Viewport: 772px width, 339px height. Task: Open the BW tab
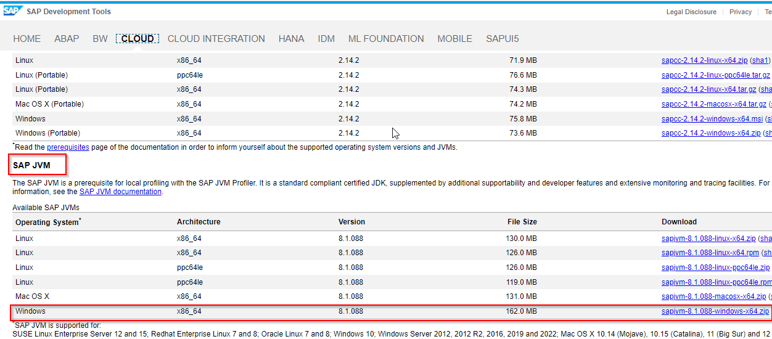point(101,39)
